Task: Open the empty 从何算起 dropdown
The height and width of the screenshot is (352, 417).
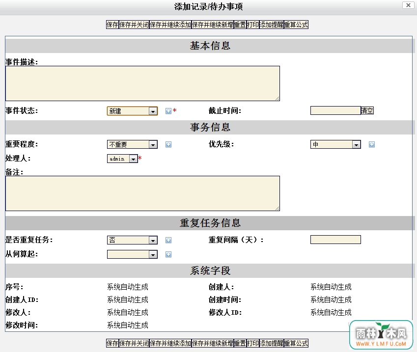Action: tap(132, 254)
